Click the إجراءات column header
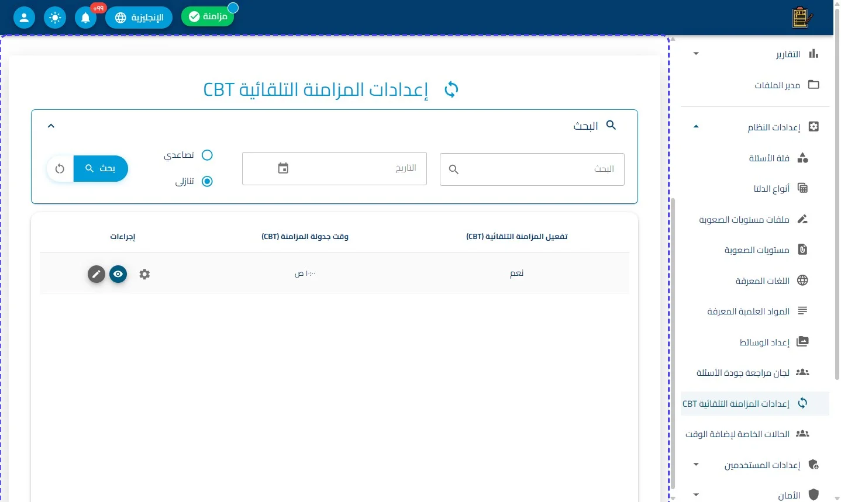 click(123, 237)
